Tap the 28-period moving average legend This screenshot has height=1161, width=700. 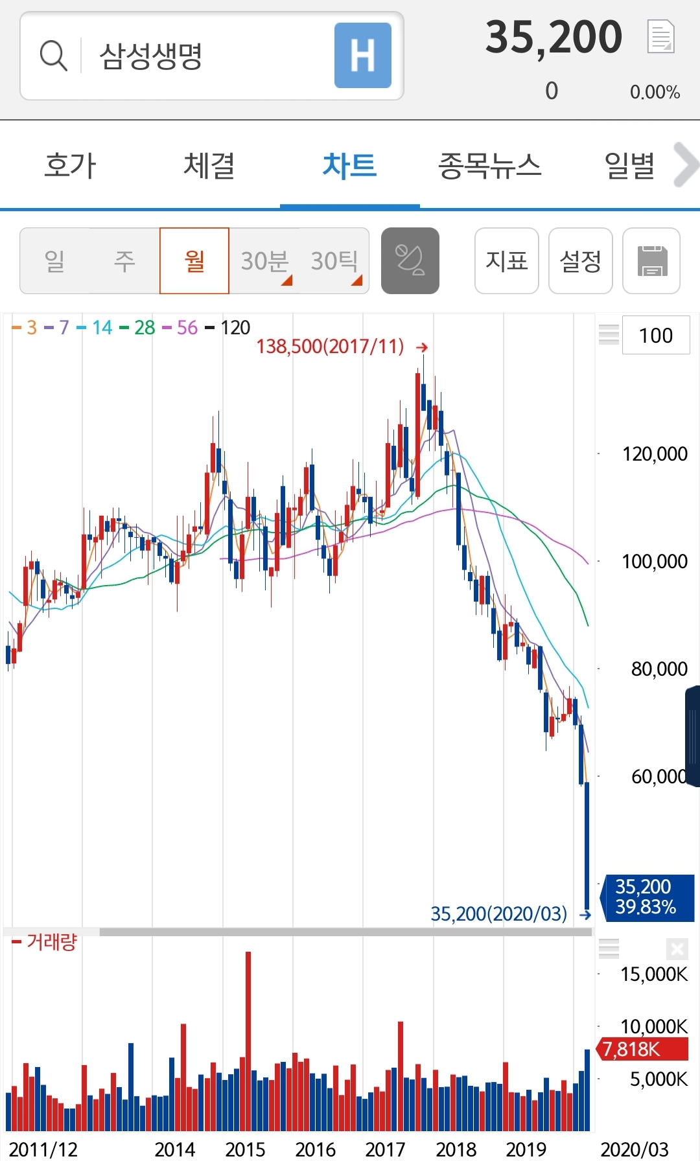(137, 328)
